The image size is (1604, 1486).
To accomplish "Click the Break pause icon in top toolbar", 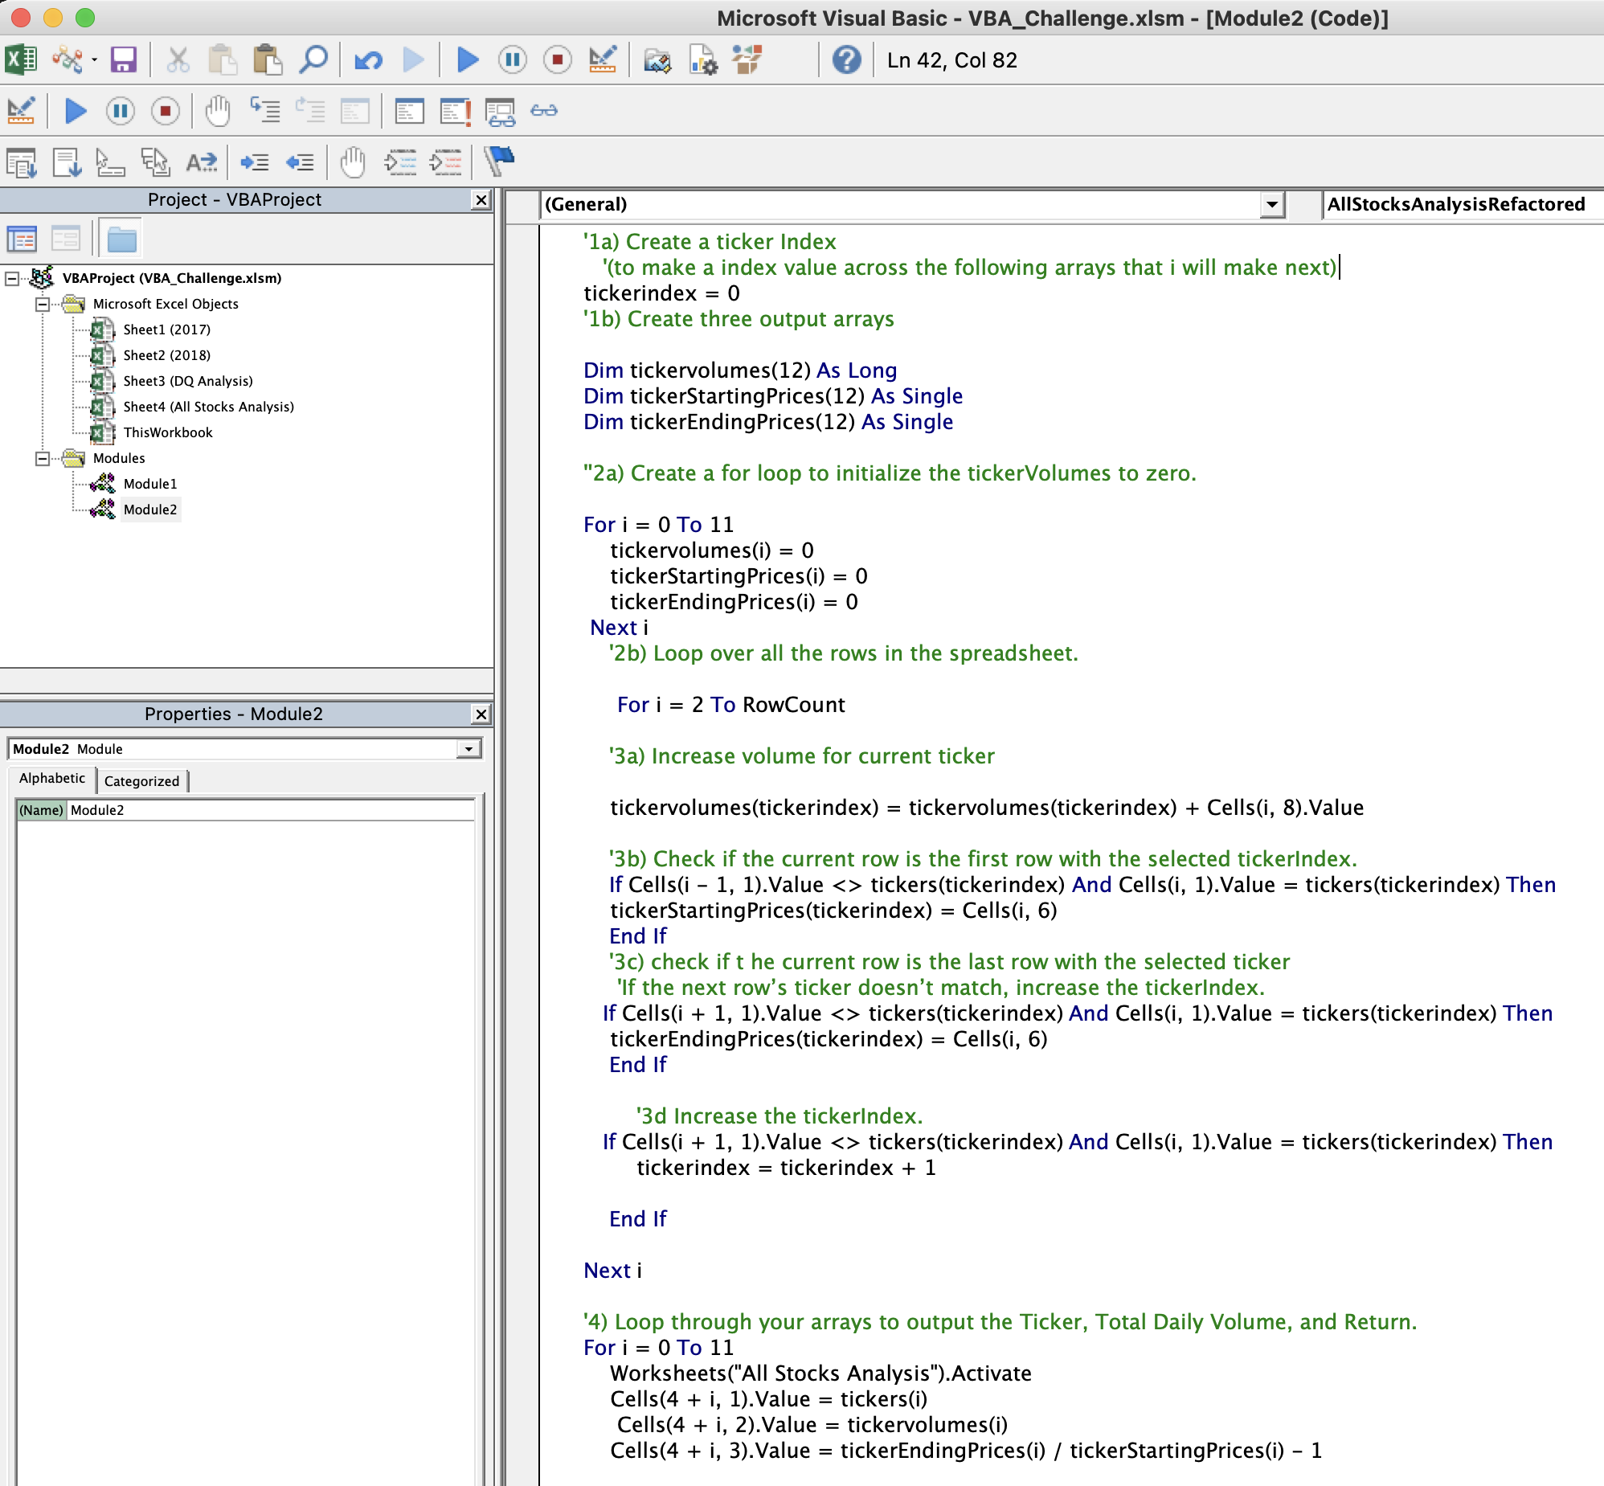I will point(512,60).
